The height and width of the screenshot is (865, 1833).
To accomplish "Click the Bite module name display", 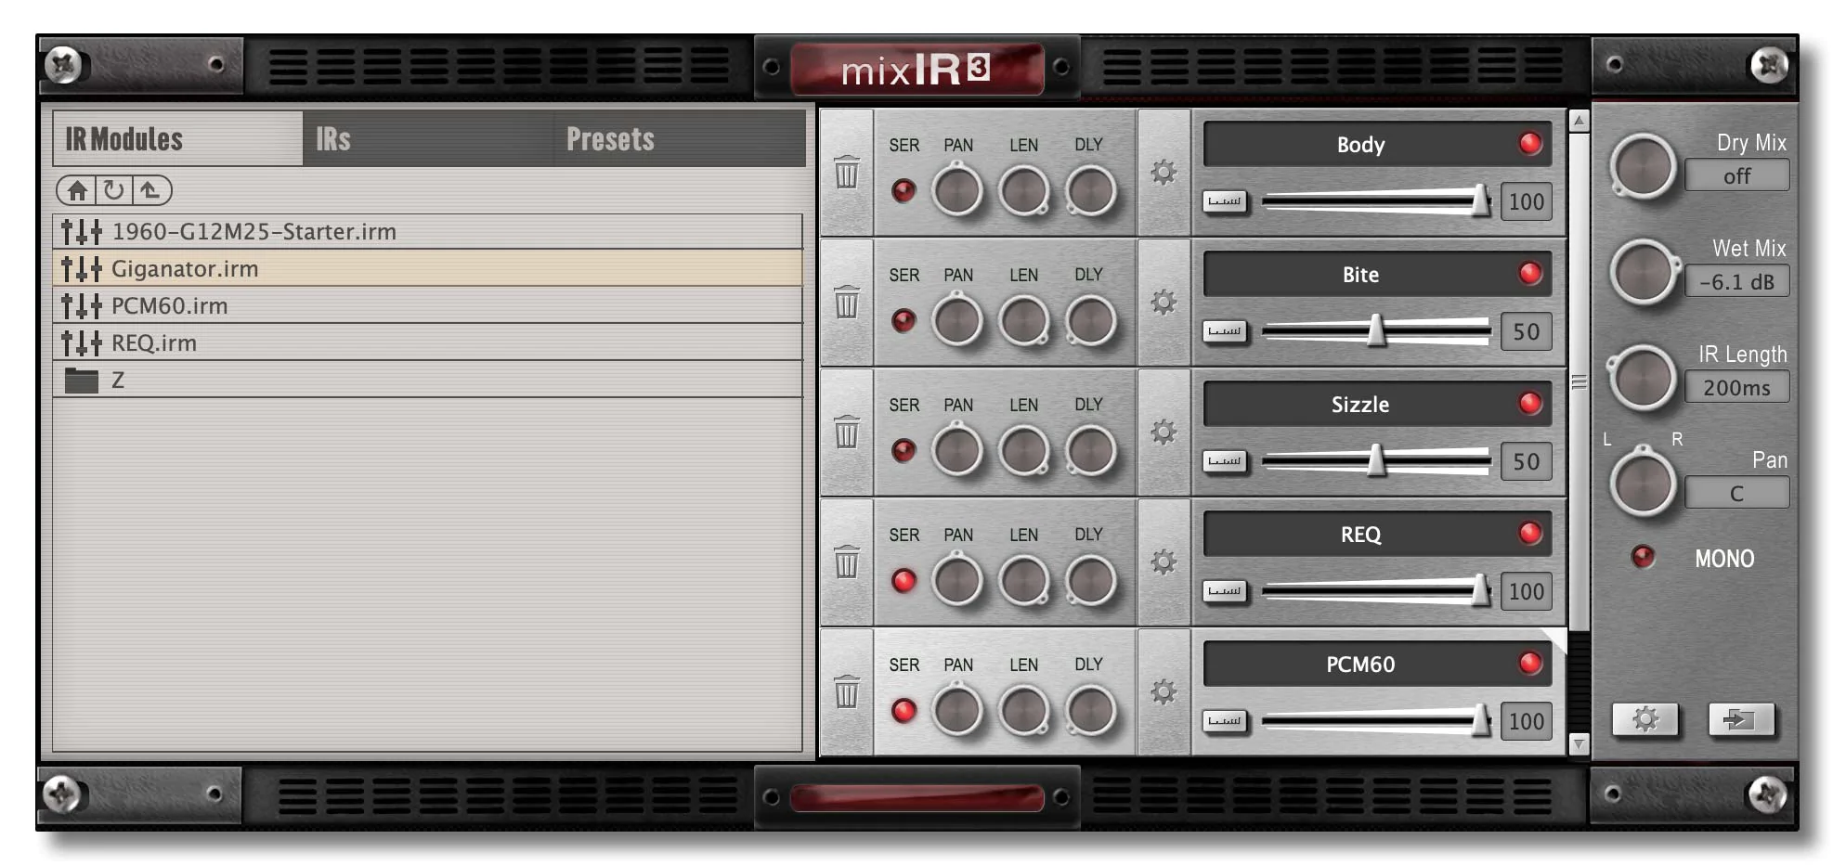I will pos(1377,275).
